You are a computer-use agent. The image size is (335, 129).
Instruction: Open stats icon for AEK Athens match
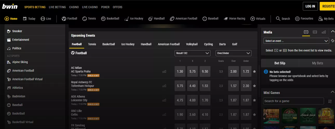(x=164, y=100)
